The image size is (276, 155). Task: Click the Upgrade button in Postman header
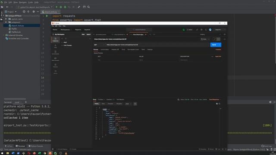pyautogui.click(x=218, y=30)
